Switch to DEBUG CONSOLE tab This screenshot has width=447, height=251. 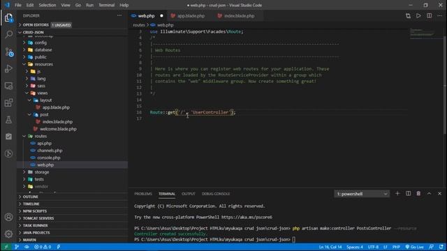point(216,194)
